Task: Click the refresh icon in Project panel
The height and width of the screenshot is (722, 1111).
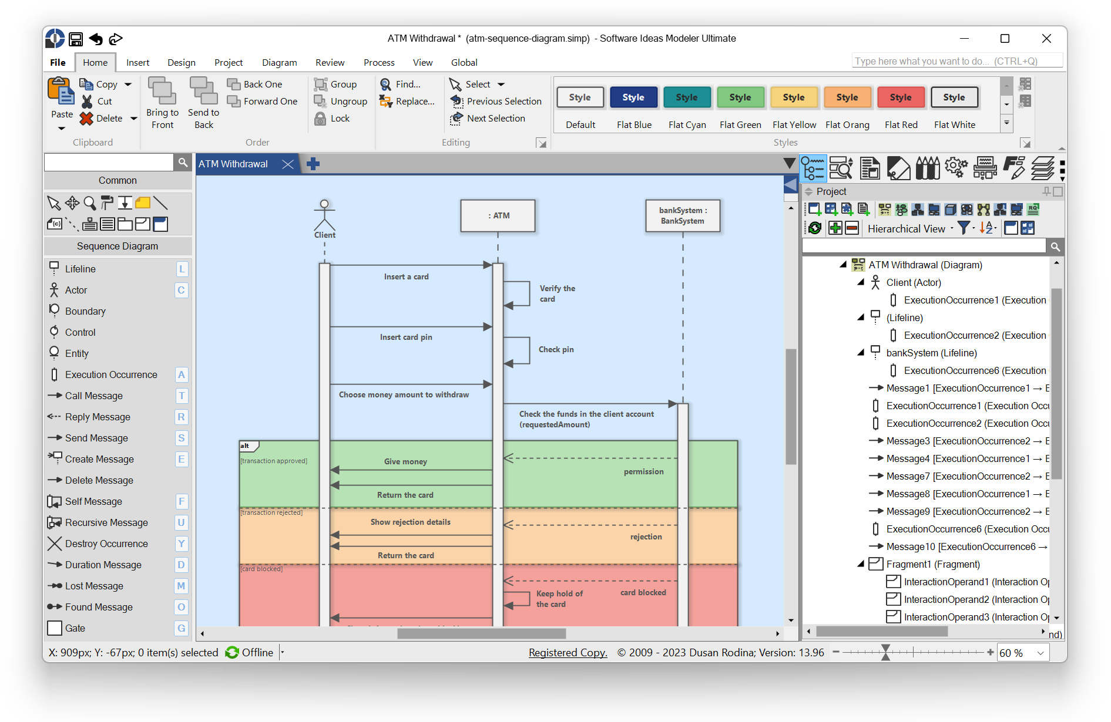Action: tap(815, 228)
